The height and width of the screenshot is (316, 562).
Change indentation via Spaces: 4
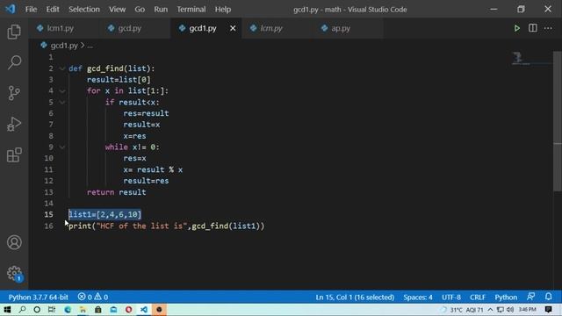pos(418,297)
